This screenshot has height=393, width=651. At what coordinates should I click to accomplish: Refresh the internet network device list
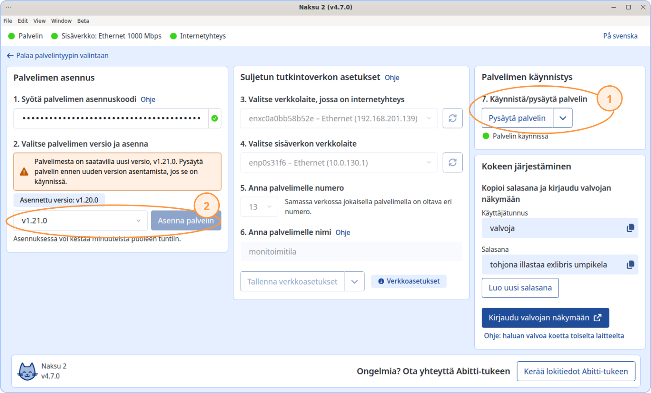point(452,118)
